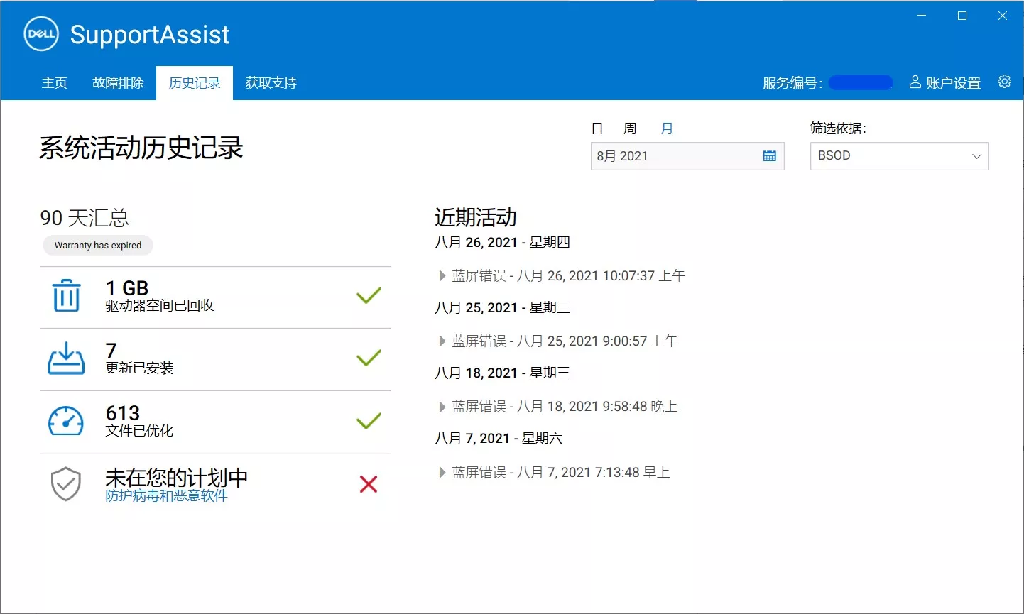Viewport: 1024px width, 614px height.
Task: Open the calendar picker icon
Action: pos(769,156)
